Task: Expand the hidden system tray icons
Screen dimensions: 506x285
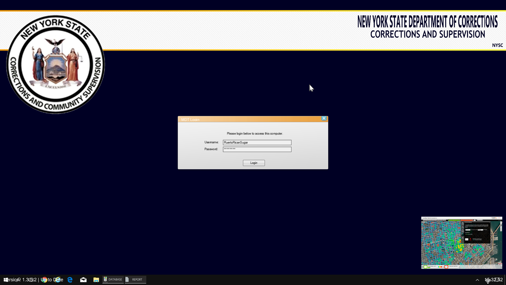Action: 477,280
